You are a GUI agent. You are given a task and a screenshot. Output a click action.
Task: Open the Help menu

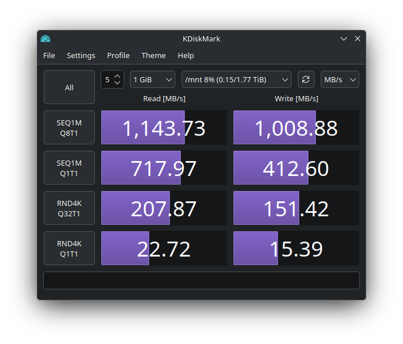pos(186,56)
